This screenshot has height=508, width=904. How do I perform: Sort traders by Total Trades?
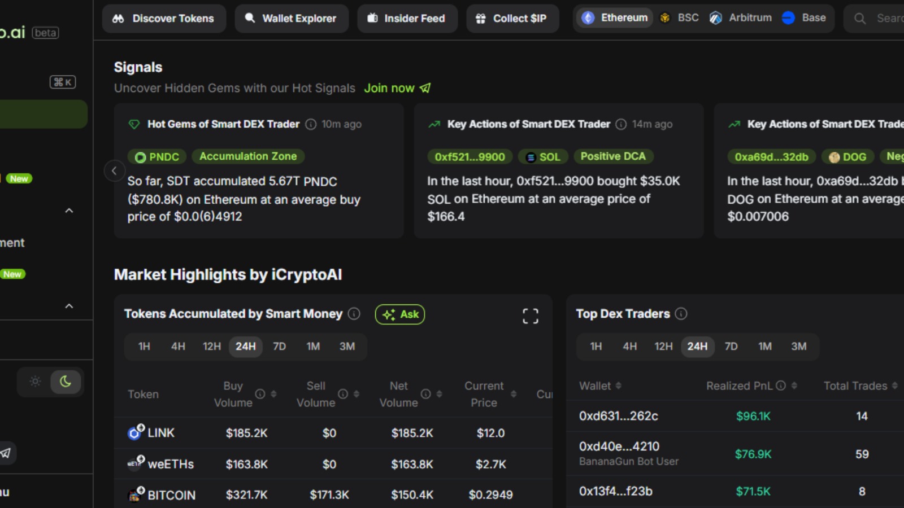click(895, 386)
